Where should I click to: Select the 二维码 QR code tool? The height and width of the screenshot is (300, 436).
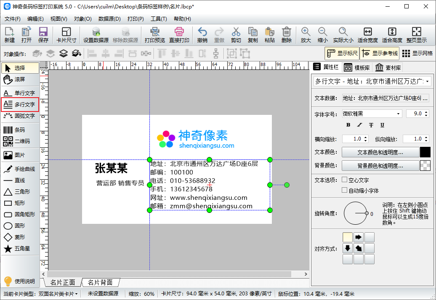click(x=20, y=141)
